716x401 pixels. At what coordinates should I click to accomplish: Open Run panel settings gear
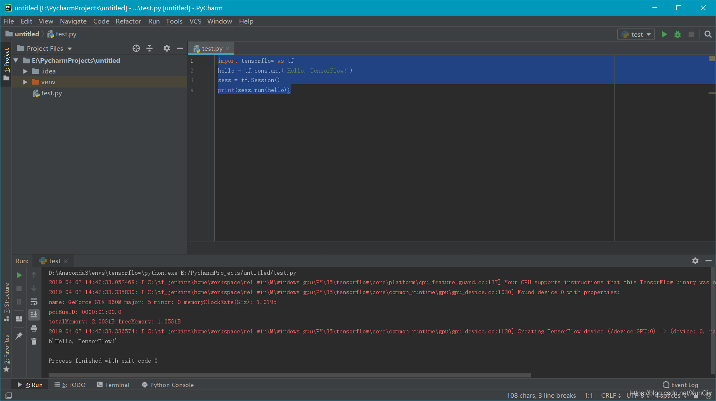pyautogui.click(x=695, y=261)
